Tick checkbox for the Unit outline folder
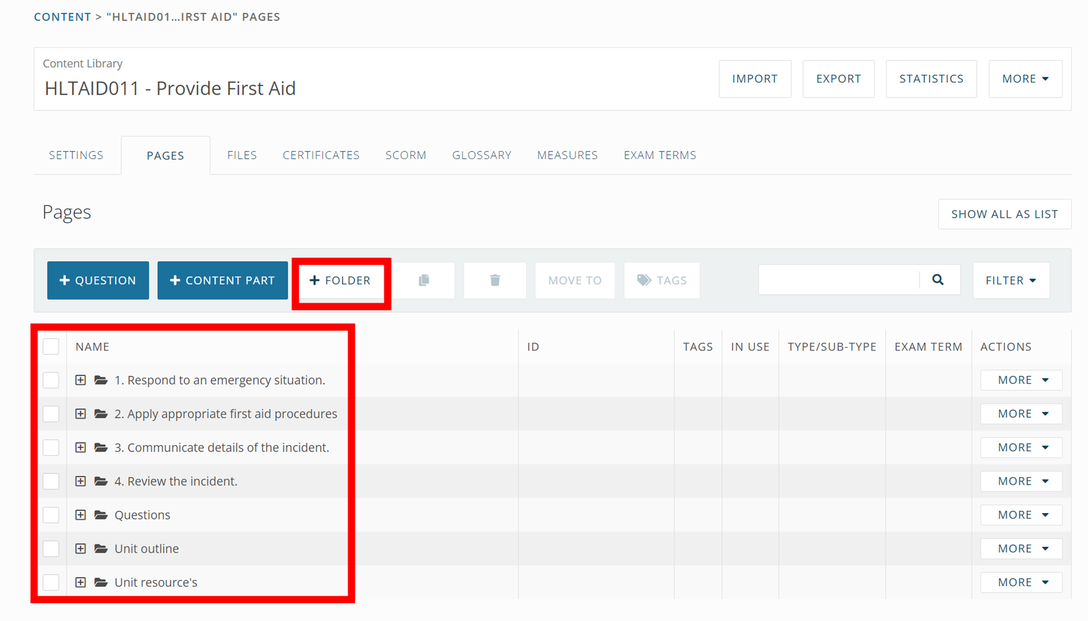 tap(51, 549)
